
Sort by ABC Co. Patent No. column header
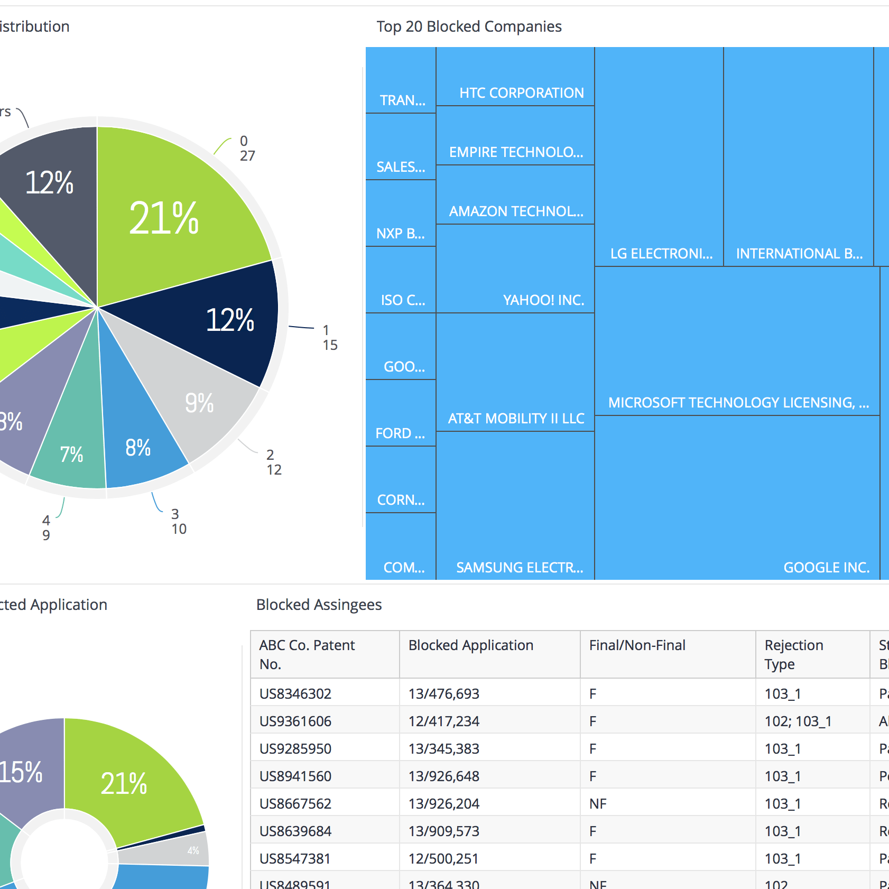pyautogui.click(x=325, y=654)
